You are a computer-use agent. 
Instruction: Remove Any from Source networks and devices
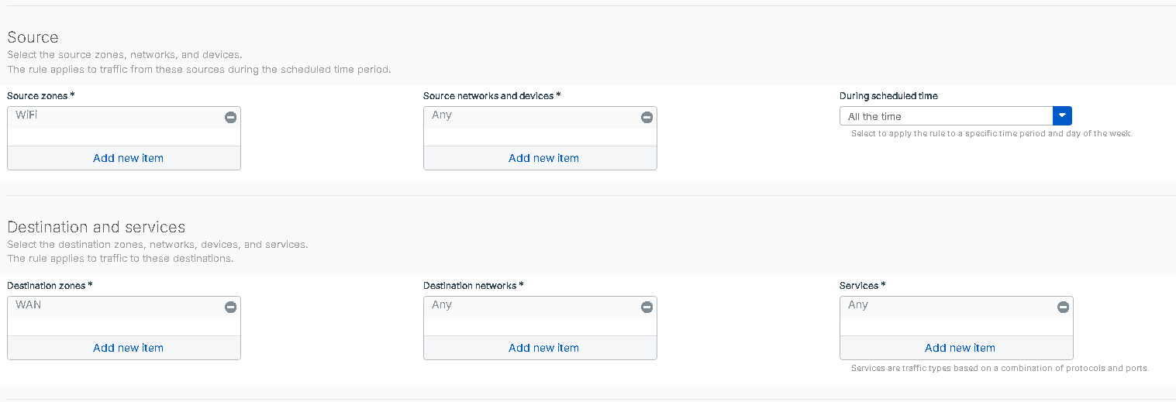tap(647, 118)
